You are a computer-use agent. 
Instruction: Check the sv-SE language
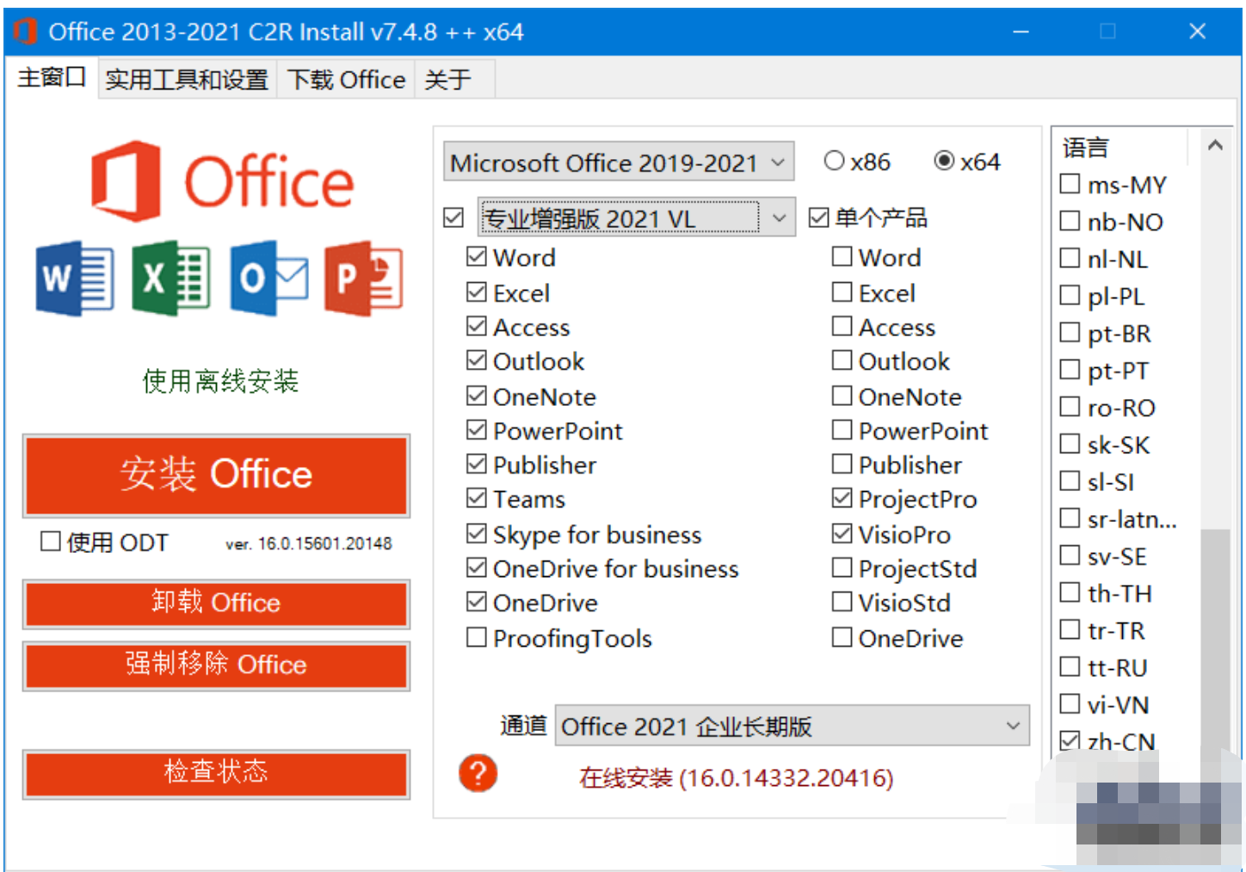(x=1070, y=556)
